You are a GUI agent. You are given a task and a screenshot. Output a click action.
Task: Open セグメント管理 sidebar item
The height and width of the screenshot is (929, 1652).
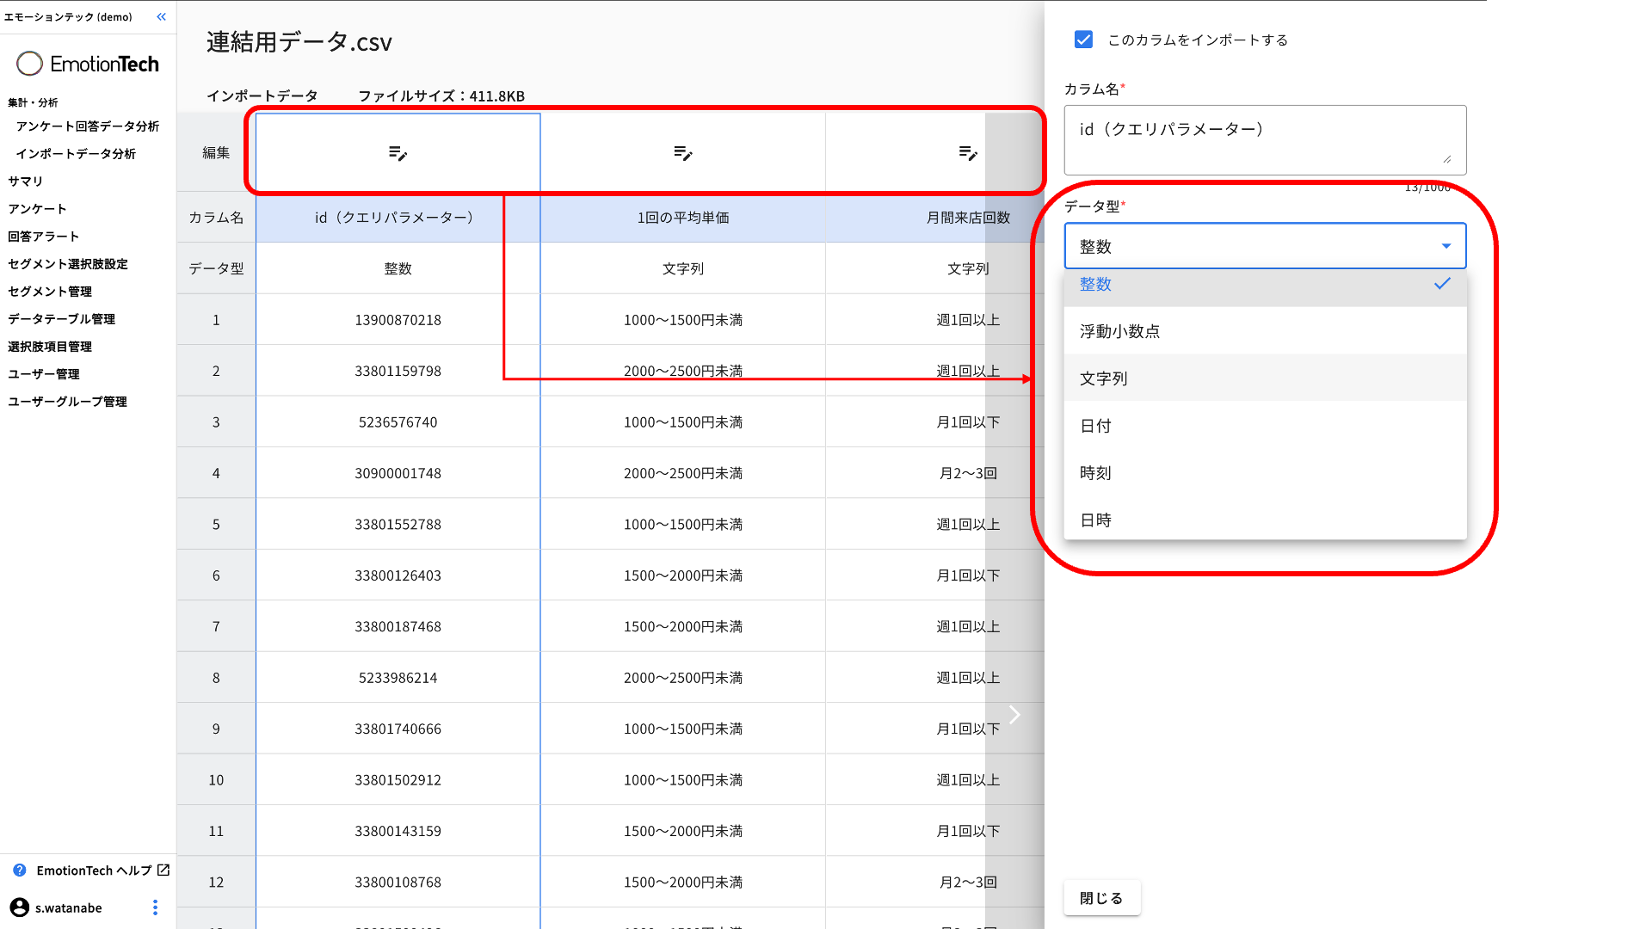(x=50, y=292)
